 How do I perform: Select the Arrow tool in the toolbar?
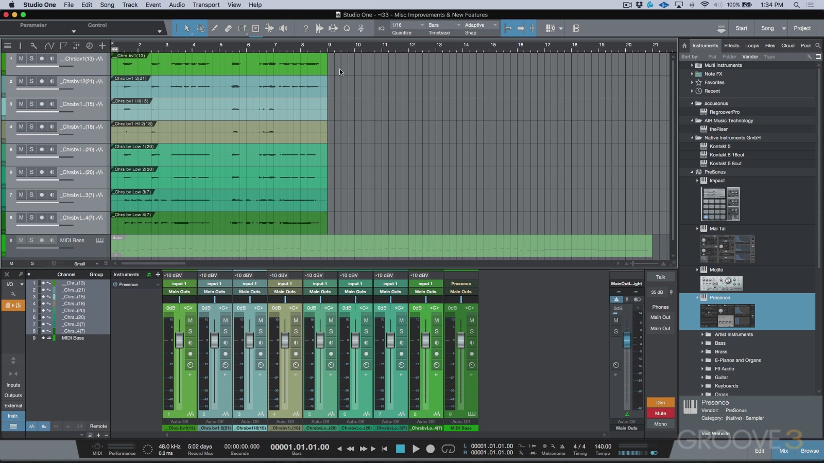187,28
